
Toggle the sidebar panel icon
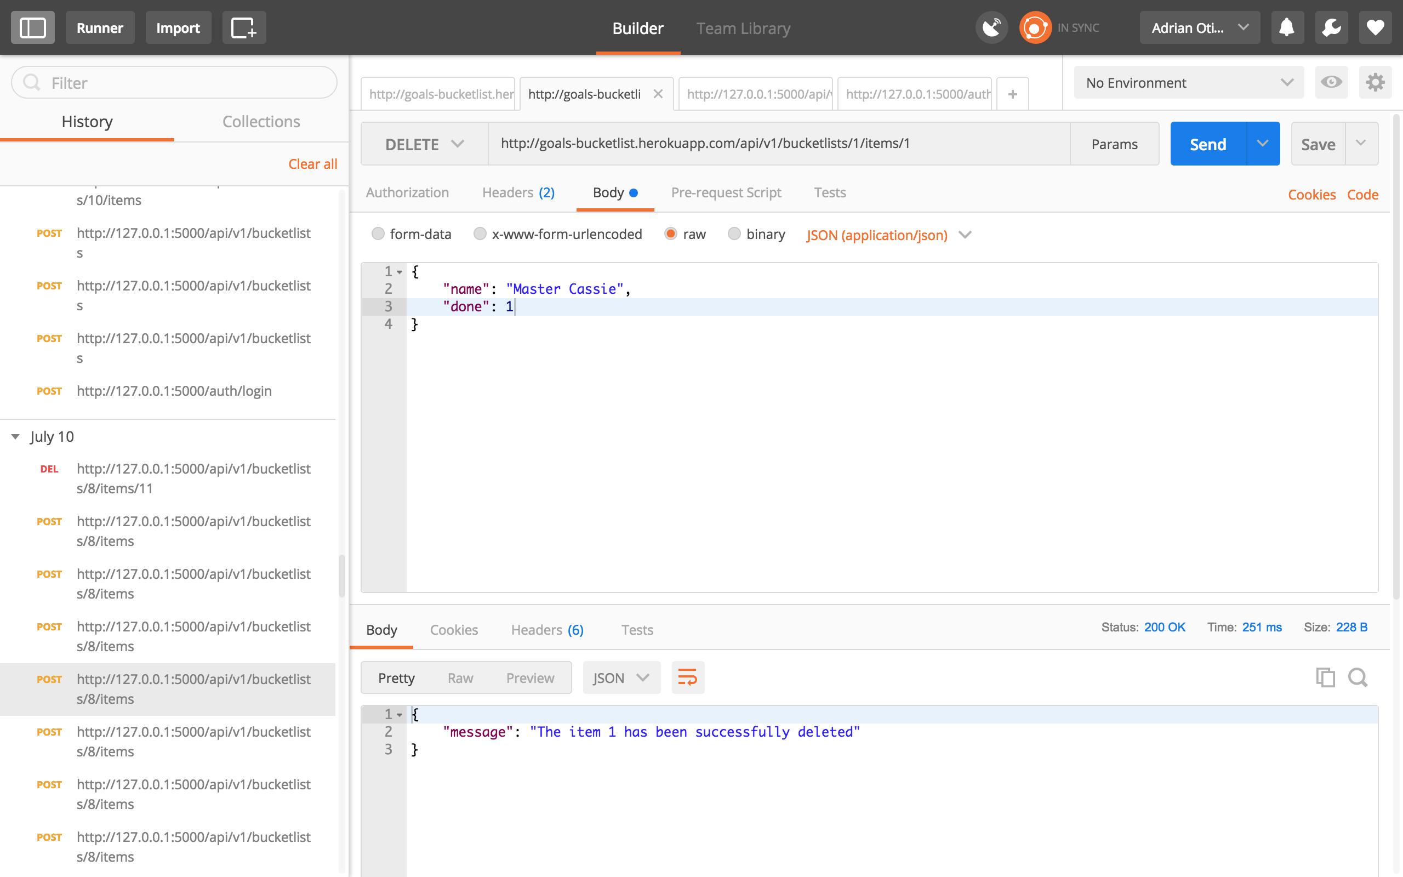32,27
